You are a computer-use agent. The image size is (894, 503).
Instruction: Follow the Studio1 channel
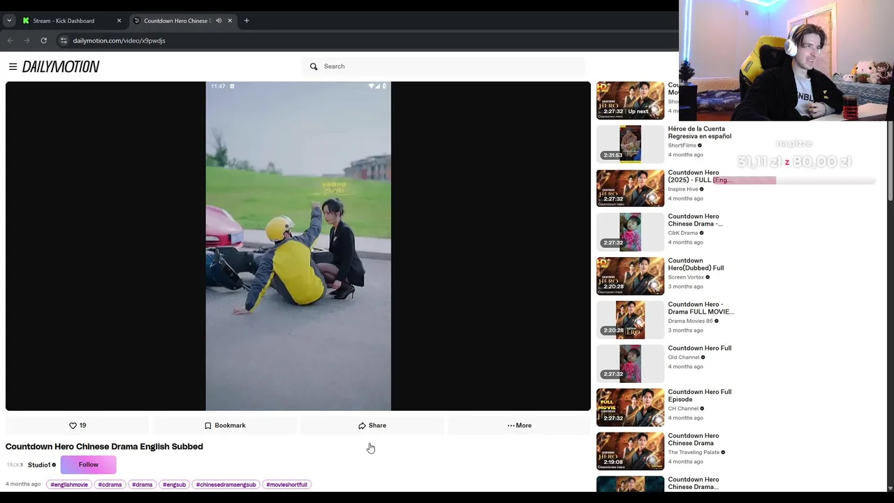pos(89,465)
